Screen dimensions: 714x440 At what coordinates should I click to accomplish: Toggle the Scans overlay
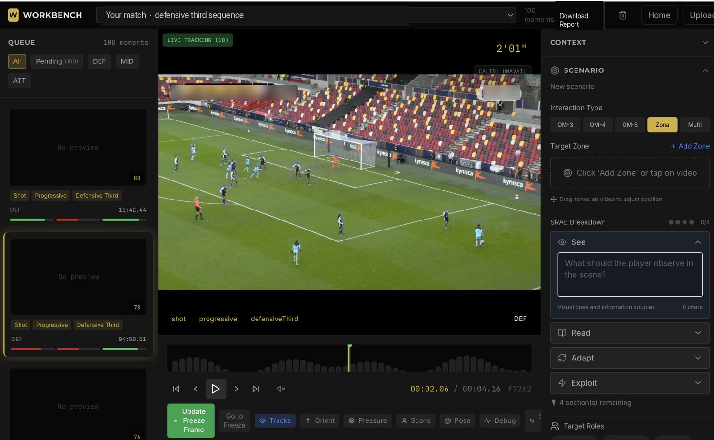click(x=416, y=420)
